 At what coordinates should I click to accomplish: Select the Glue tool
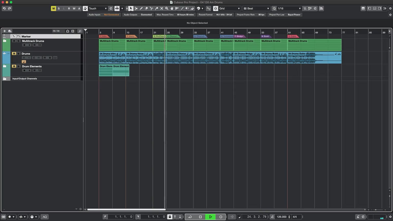tap(157, 9)
